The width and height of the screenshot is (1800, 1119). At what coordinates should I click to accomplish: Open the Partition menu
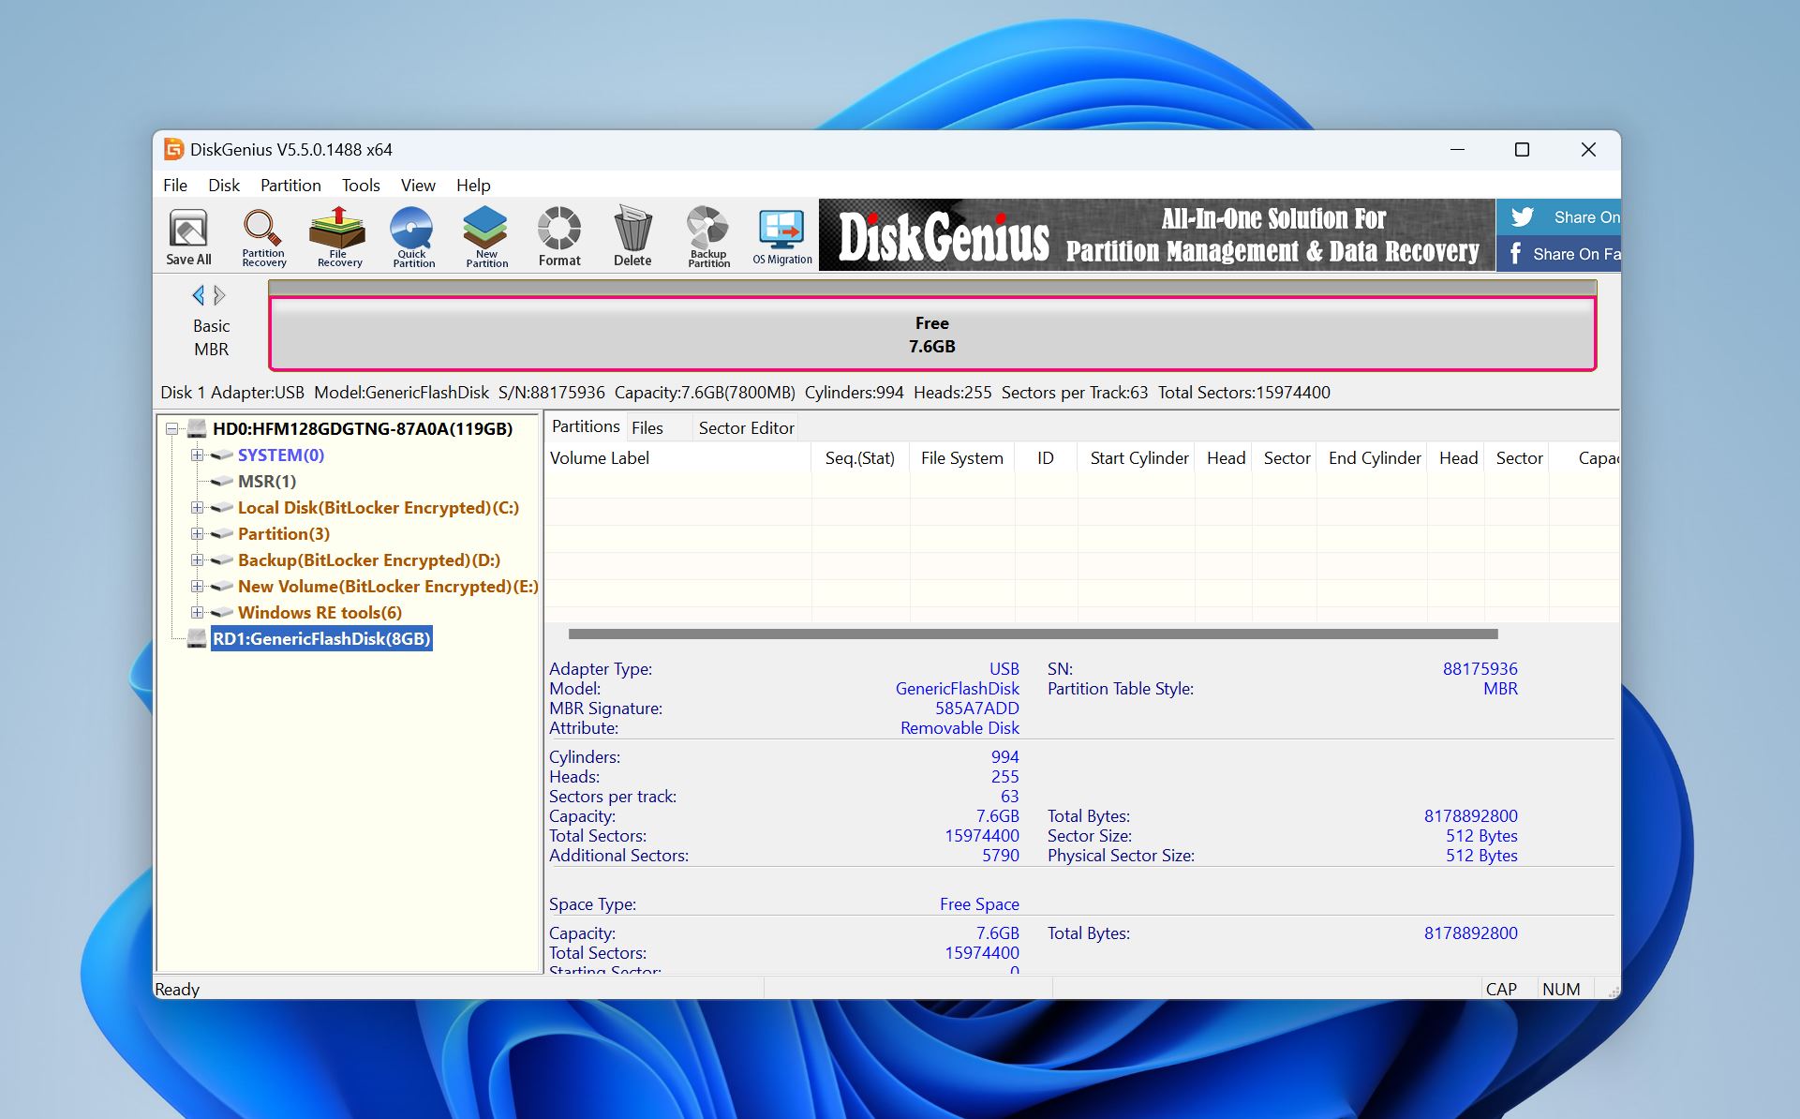[x=290, y=185]
